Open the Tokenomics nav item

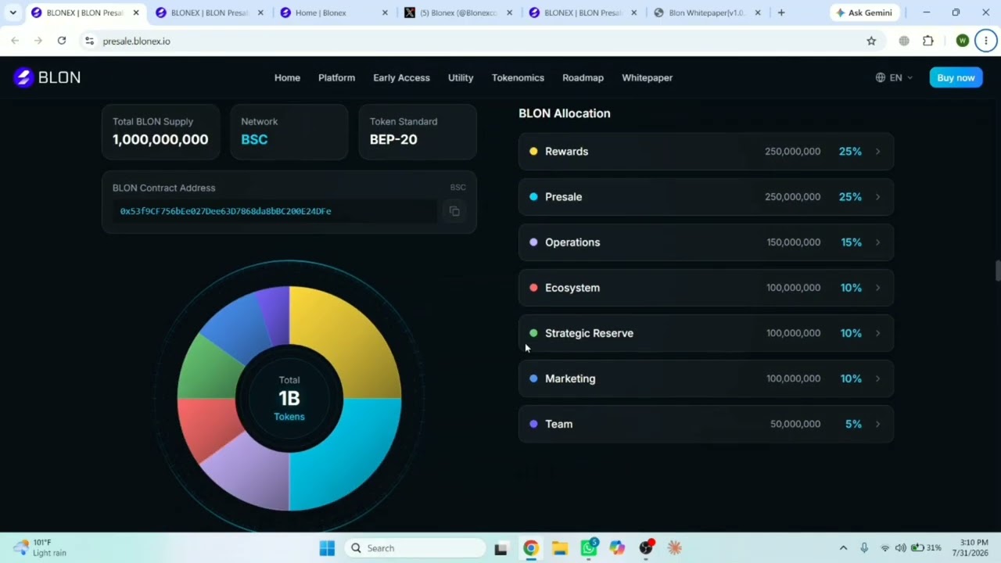(x=518, y=77)
